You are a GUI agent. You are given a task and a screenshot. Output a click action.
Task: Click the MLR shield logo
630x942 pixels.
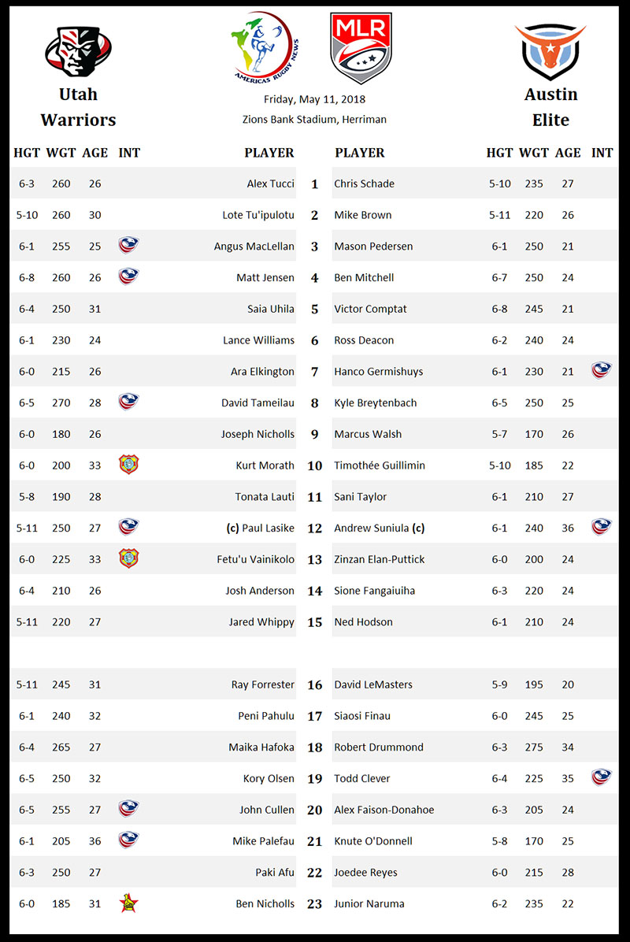coord(361,47)
